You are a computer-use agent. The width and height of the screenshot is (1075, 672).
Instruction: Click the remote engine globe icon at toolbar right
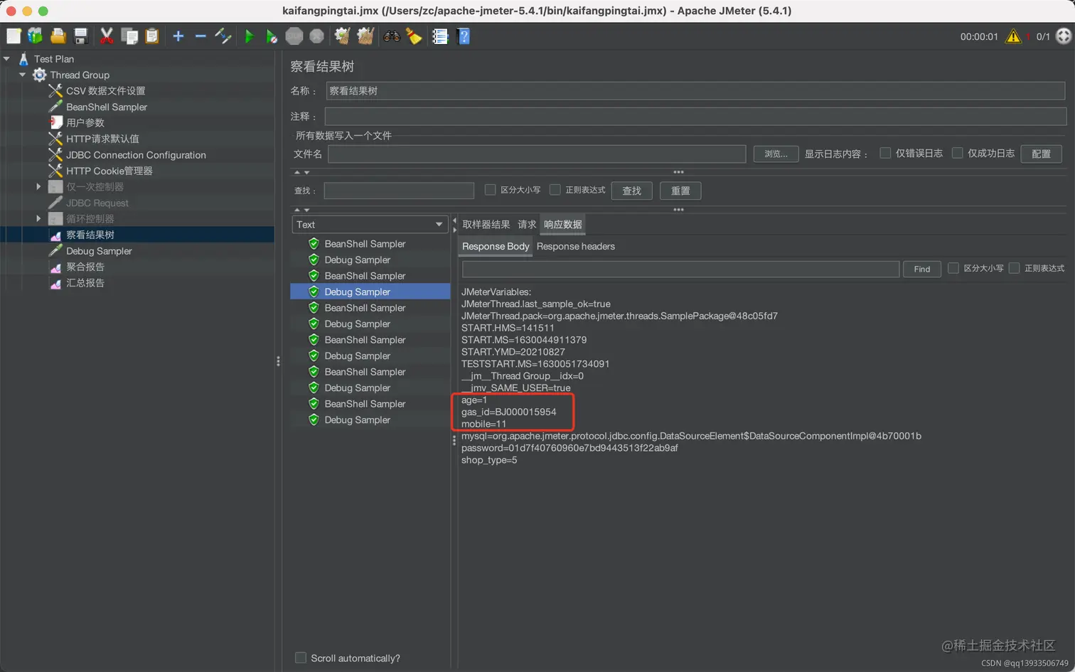pos(1064,36)
